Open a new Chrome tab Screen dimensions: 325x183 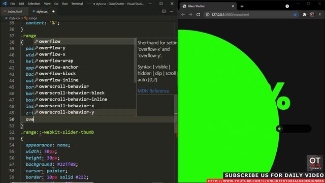coord(242,6)
